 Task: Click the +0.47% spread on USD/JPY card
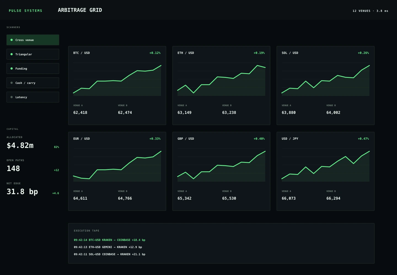click(363, 139)
